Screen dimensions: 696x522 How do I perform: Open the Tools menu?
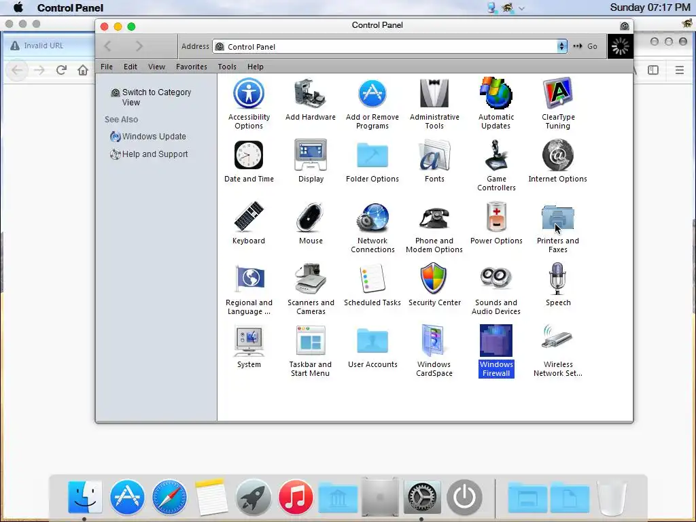(x=227, y=67)
